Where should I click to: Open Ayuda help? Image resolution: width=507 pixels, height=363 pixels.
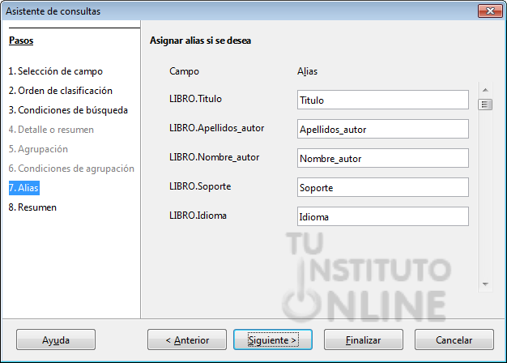(x=56, y=340)
